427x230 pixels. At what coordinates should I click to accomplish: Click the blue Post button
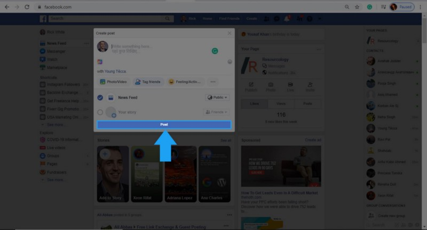pyautogui.click(x=164, y=125)
